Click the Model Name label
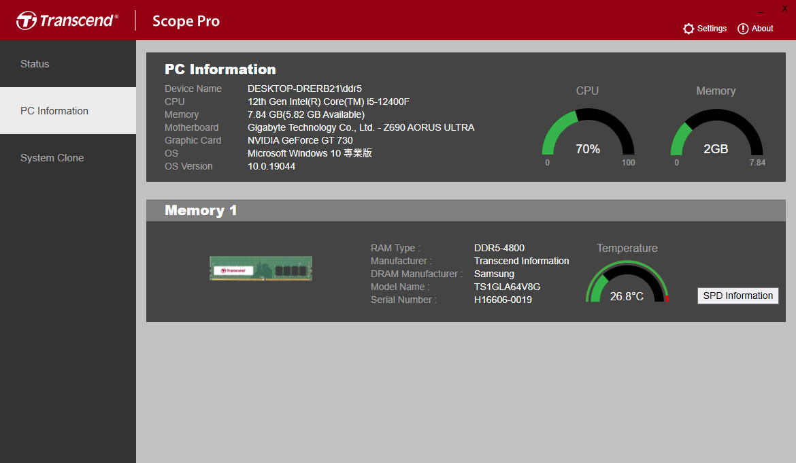 pos(400,287)
